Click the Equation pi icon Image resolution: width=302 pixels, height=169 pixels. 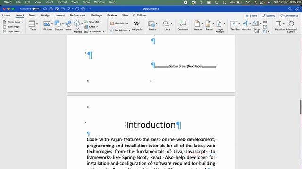[278, 24]
